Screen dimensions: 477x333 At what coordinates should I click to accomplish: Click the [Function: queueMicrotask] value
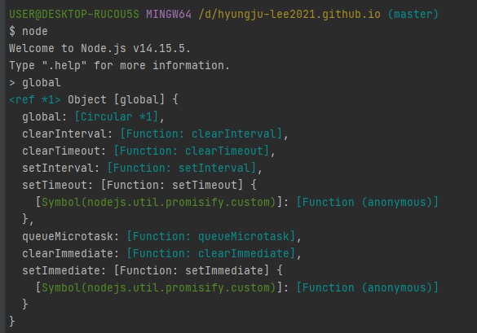[211, 236]
